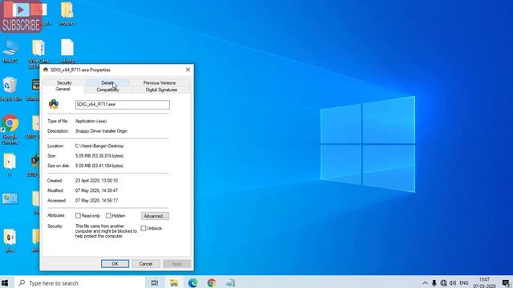This screenshot has width=513, height=288.
Task: Click the Description text Snappy Driver Installer Origin
Action: coord(102,131)
